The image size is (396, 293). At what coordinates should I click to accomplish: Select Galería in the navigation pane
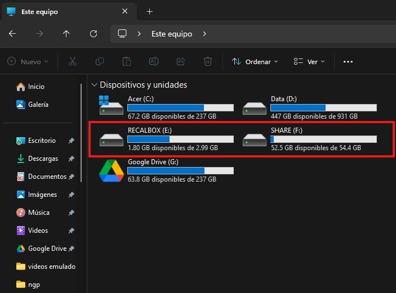click(38, 105)
